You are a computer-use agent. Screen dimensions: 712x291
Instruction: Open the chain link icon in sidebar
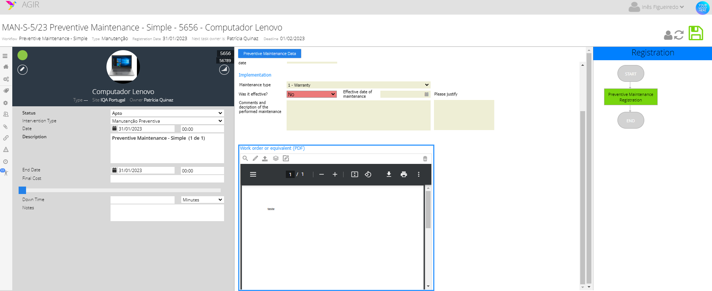[6, 138]
